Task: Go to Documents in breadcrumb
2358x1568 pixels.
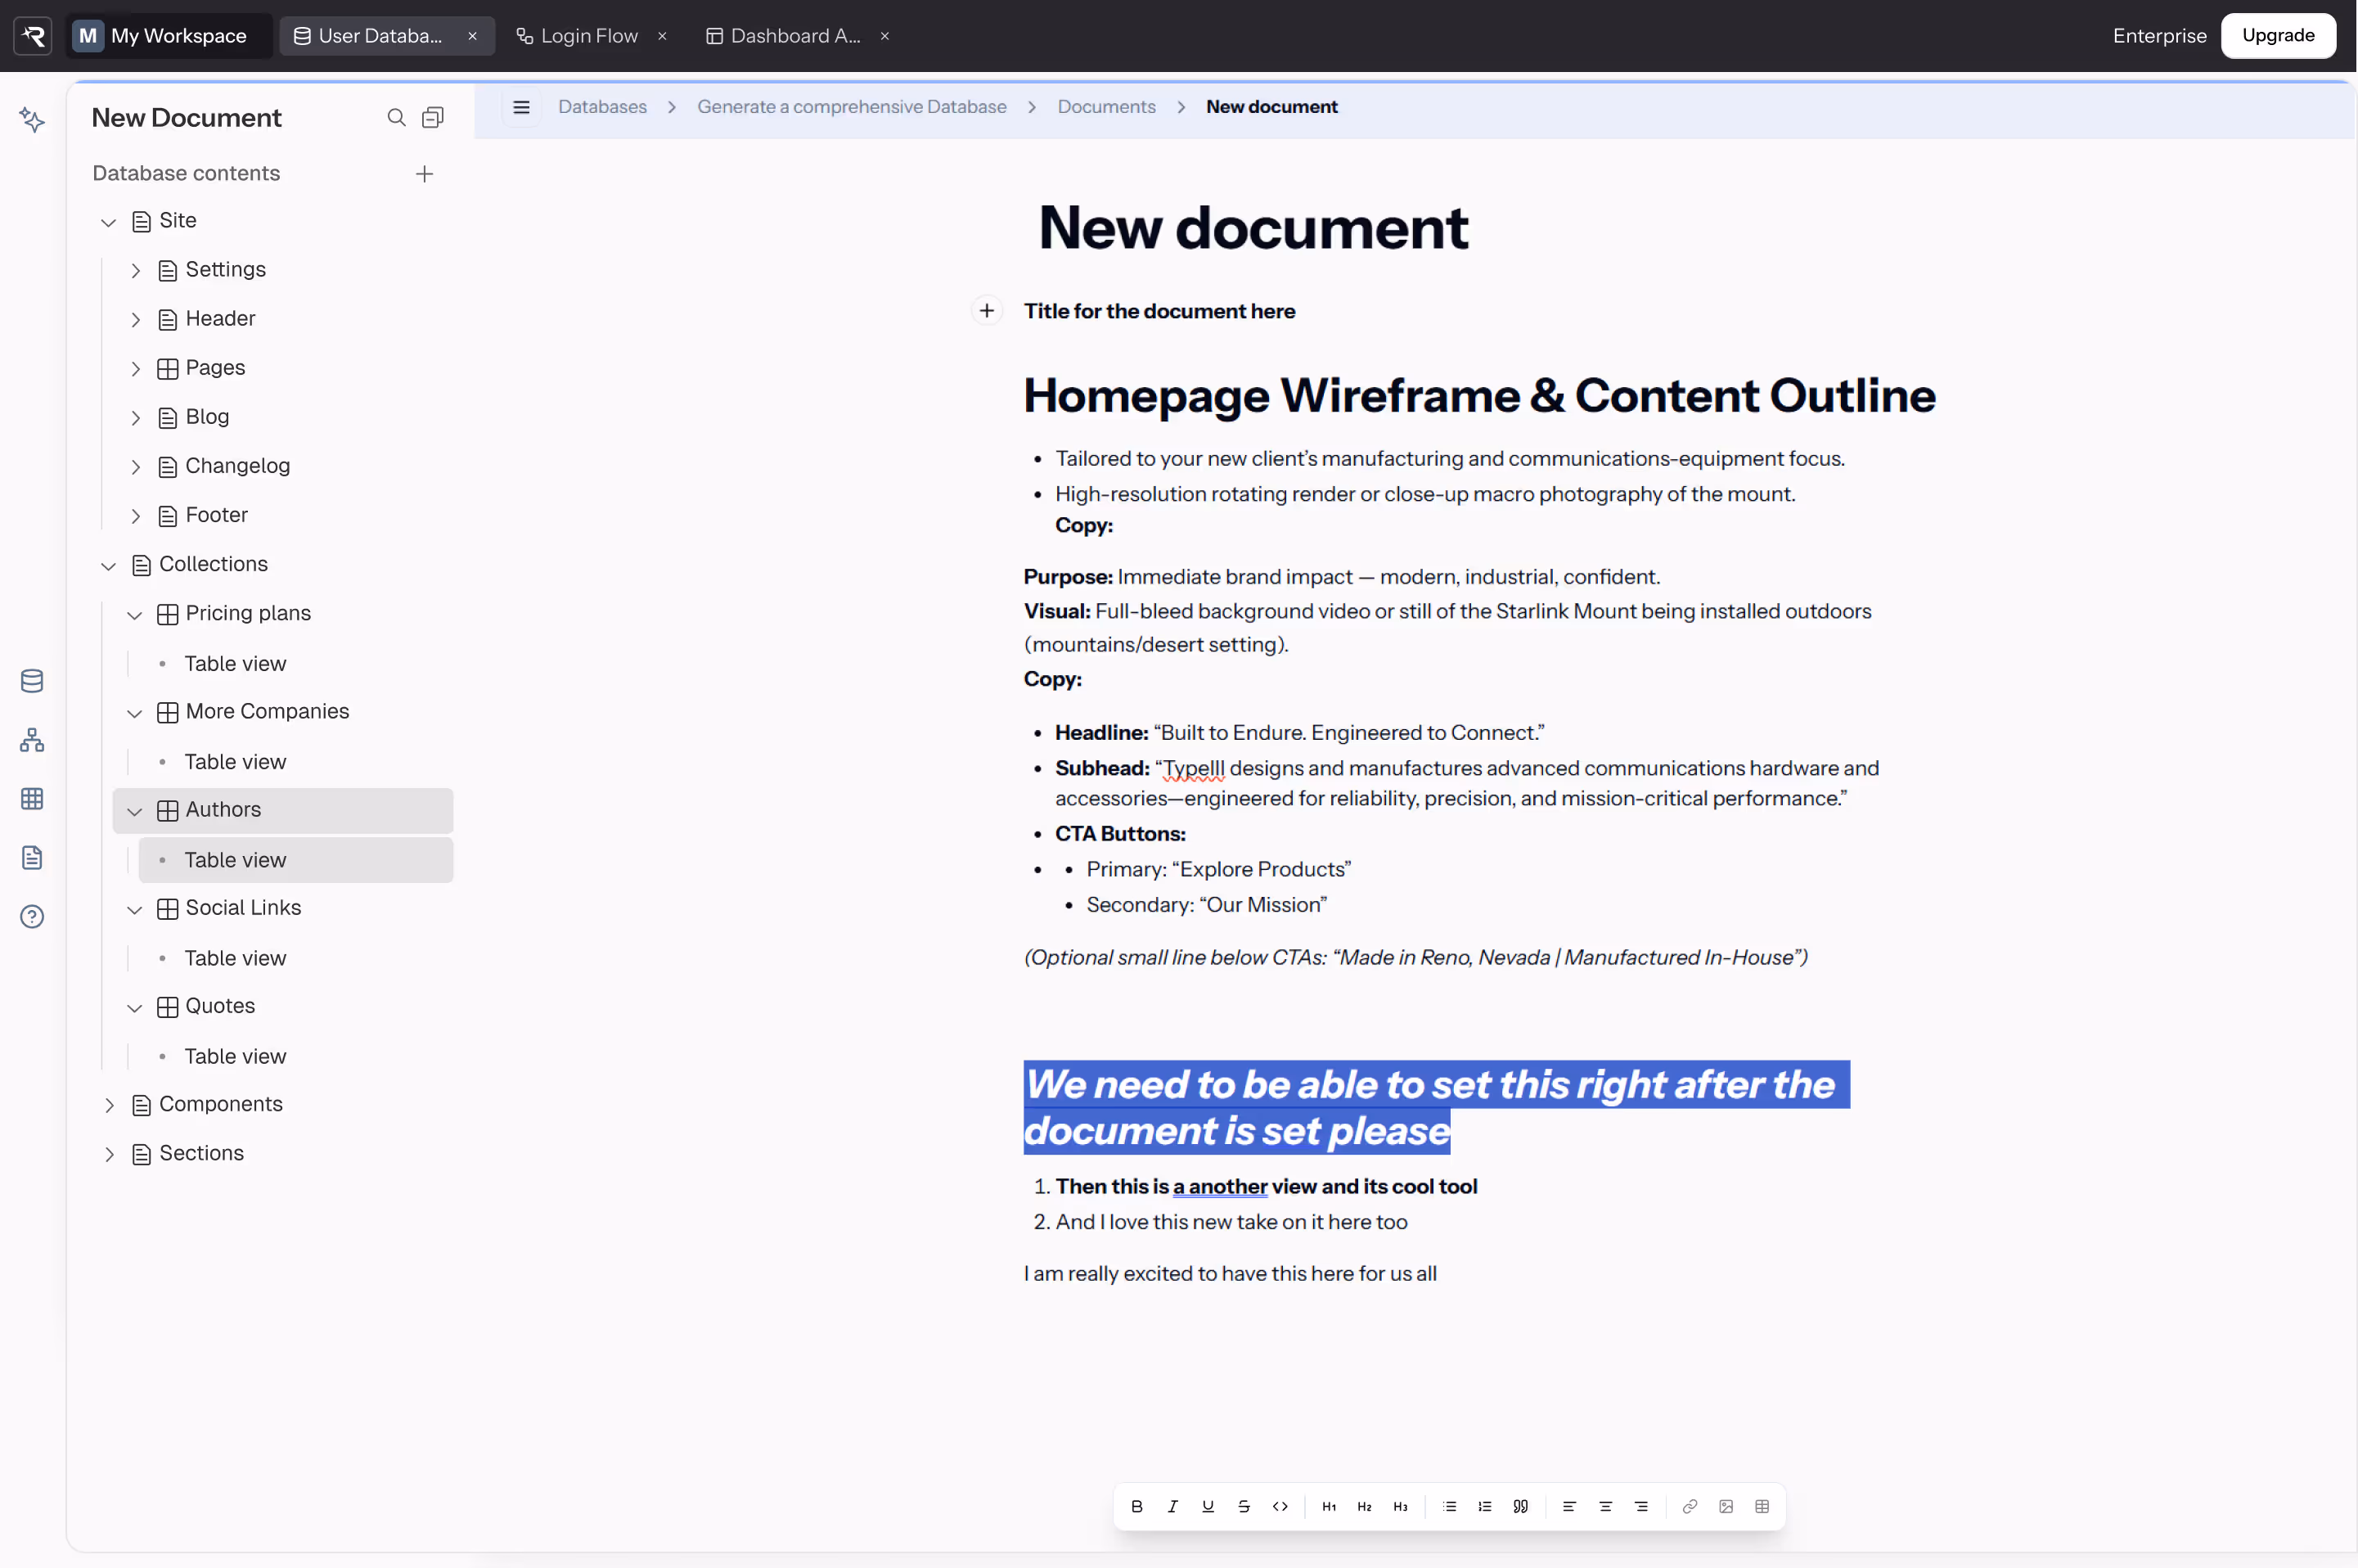Action: click(x=1105, y=107)
